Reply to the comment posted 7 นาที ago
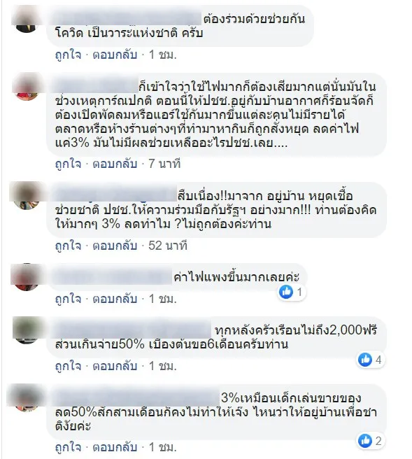This screenshot has height=459, width=412. [115, 164]
